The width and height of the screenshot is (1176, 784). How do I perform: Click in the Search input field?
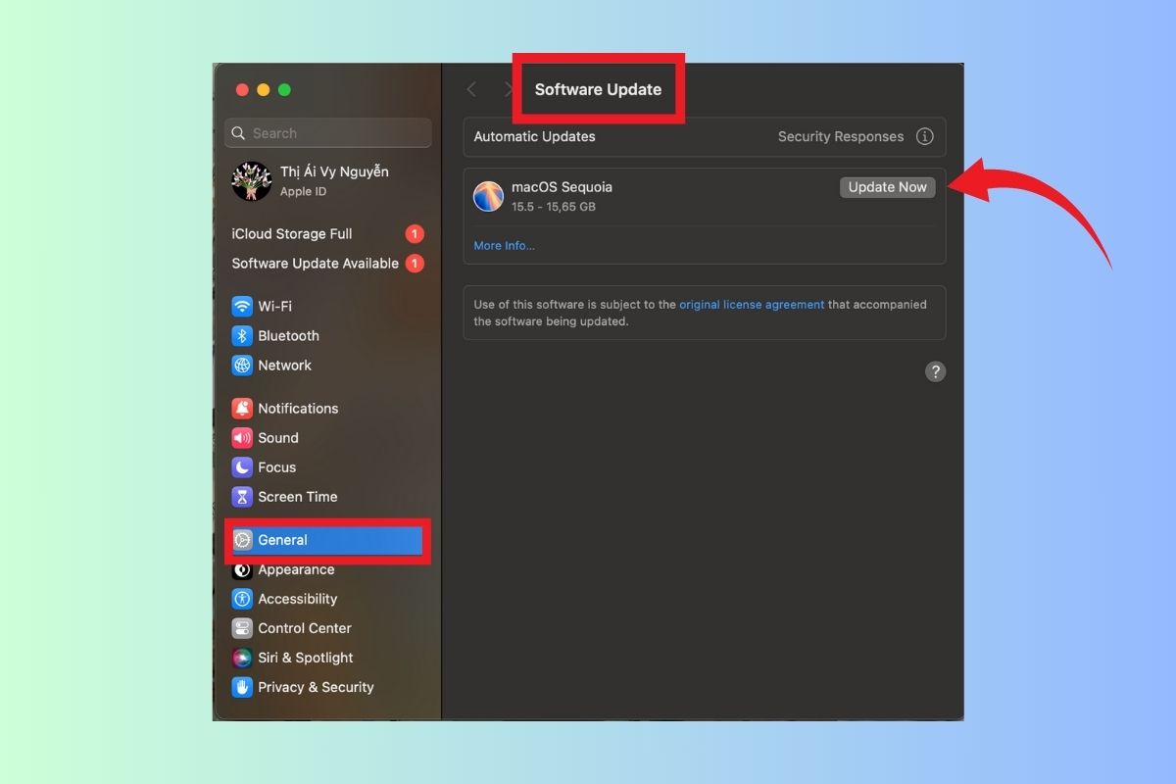coord(328,133)
